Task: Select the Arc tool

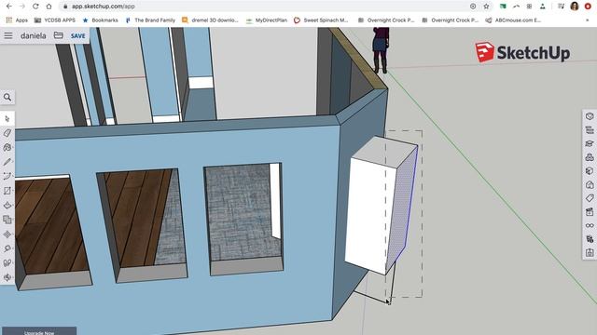Action: pyautogui.click(x=7, y=176)
